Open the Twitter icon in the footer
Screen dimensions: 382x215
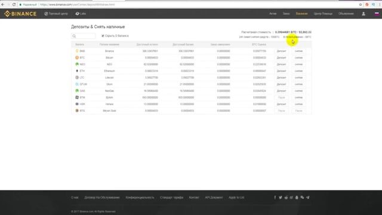coord(281,198)
